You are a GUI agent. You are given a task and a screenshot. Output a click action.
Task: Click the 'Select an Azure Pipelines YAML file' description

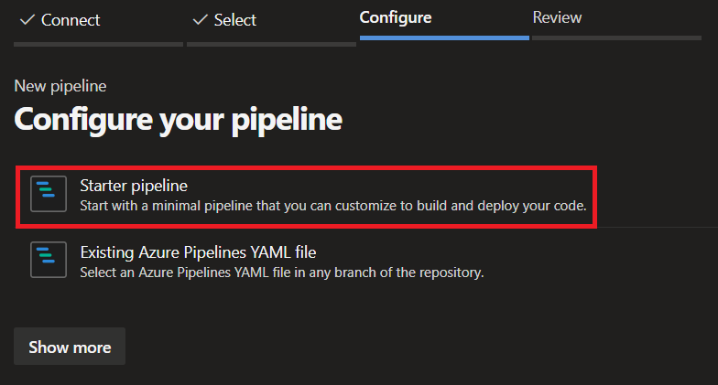click(x=282, y=273)
